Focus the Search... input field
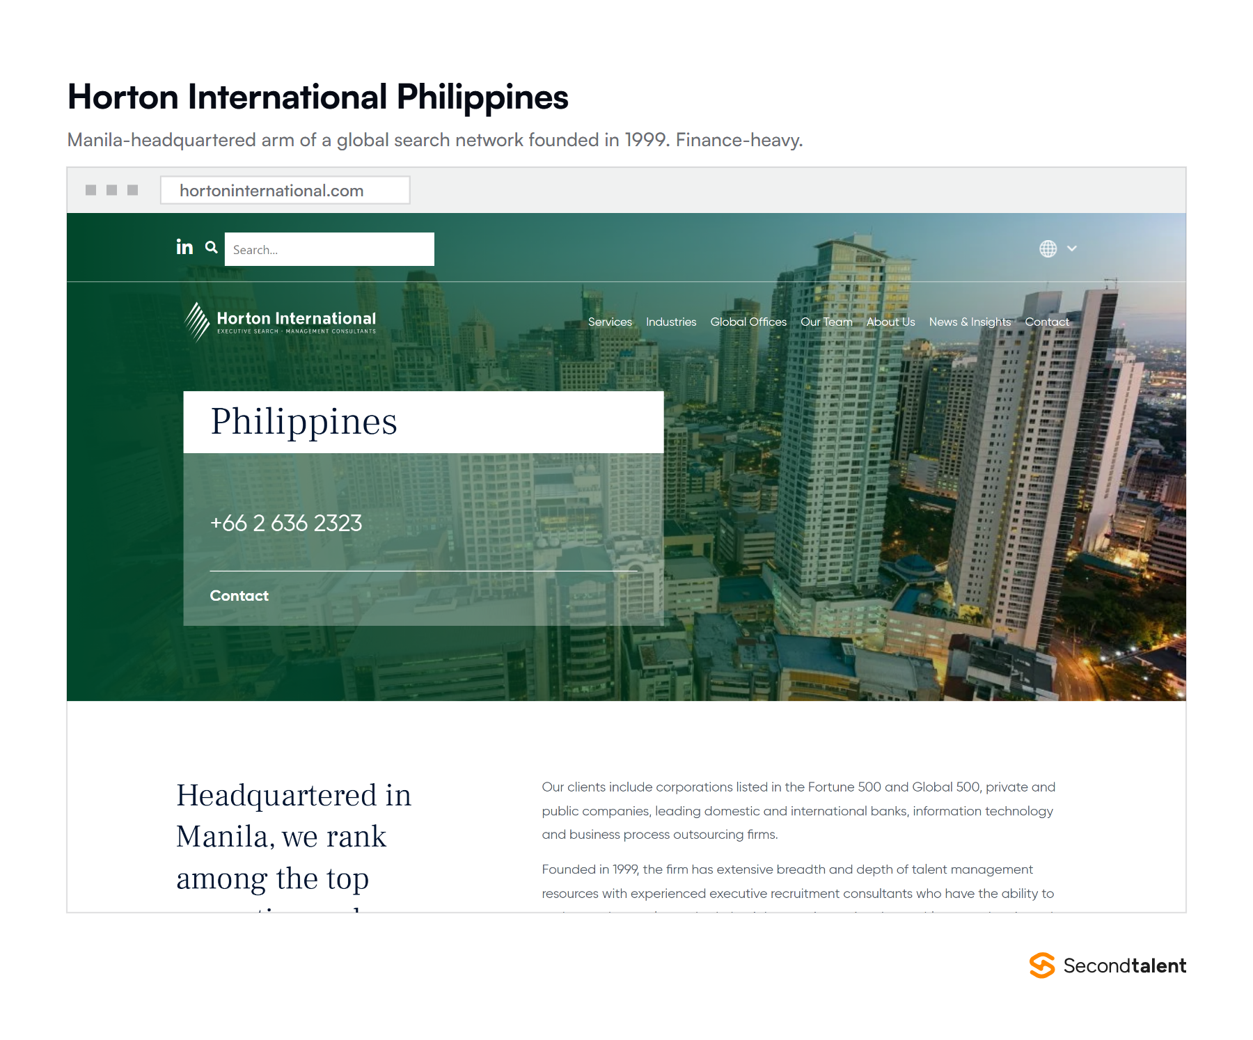This screenshot has height=1040, width=1253. (x=329, y=249)
